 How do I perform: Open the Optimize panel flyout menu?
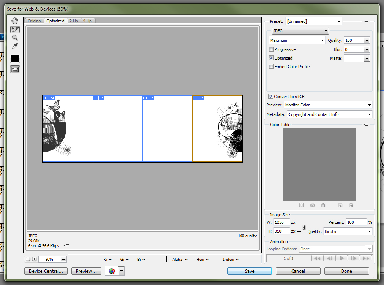[x=366, y=21]
